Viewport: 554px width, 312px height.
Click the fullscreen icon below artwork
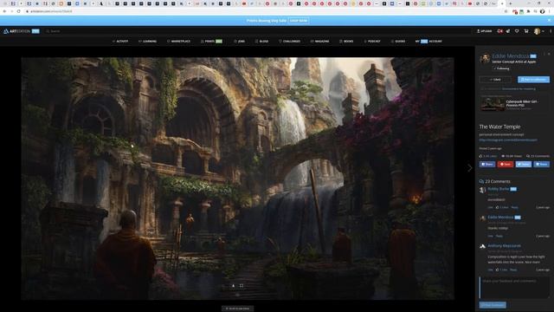(x=242, y=286)
